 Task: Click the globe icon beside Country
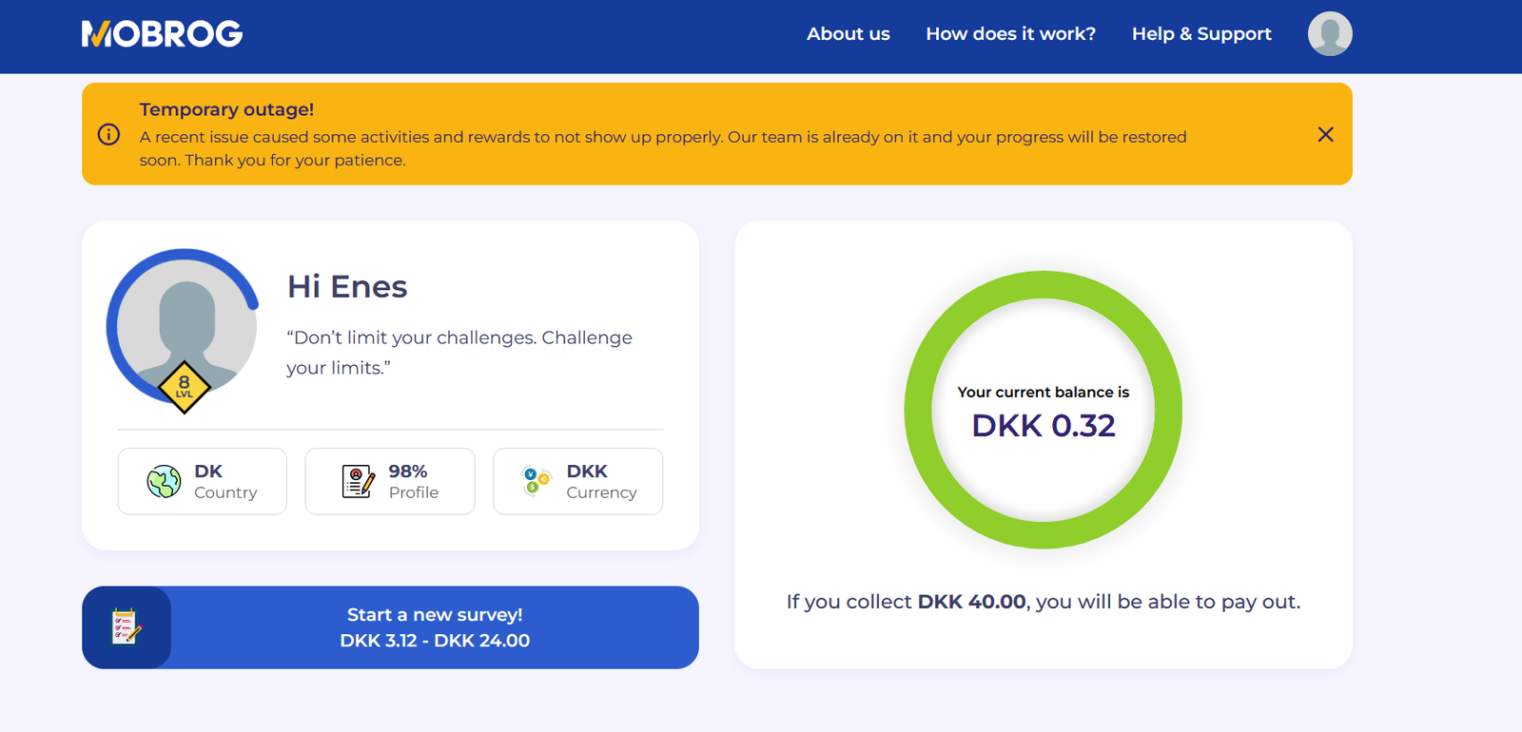tap(164, 481)
